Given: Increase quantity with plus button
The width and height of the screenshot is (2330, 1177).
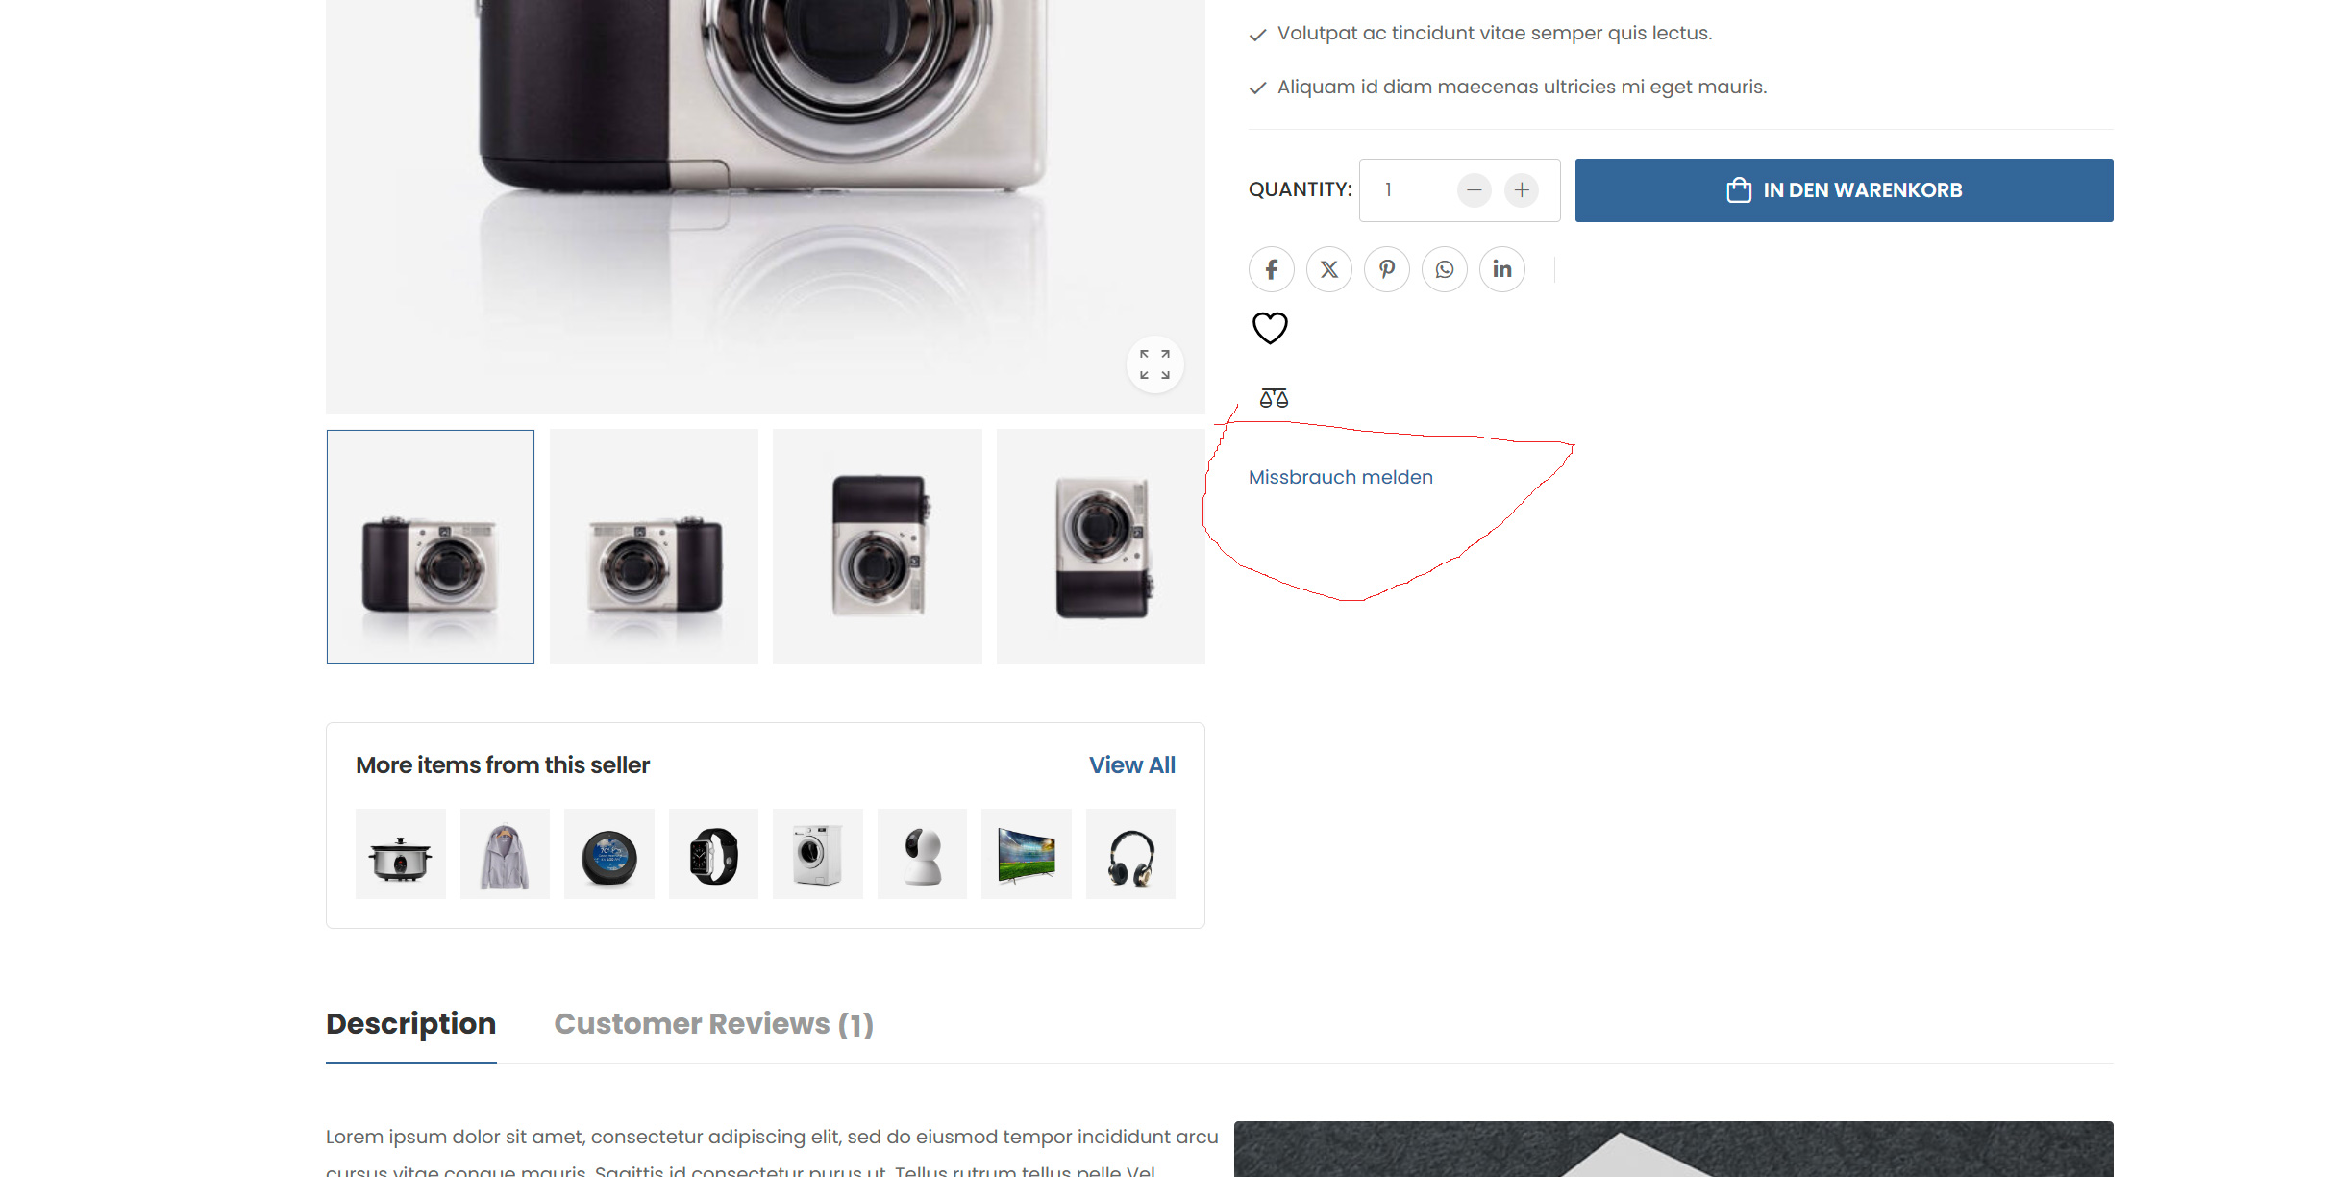Looking at the screenshot, I should point(1521,190).
